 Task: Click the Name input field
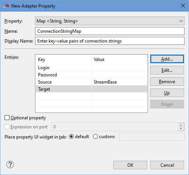110,31
